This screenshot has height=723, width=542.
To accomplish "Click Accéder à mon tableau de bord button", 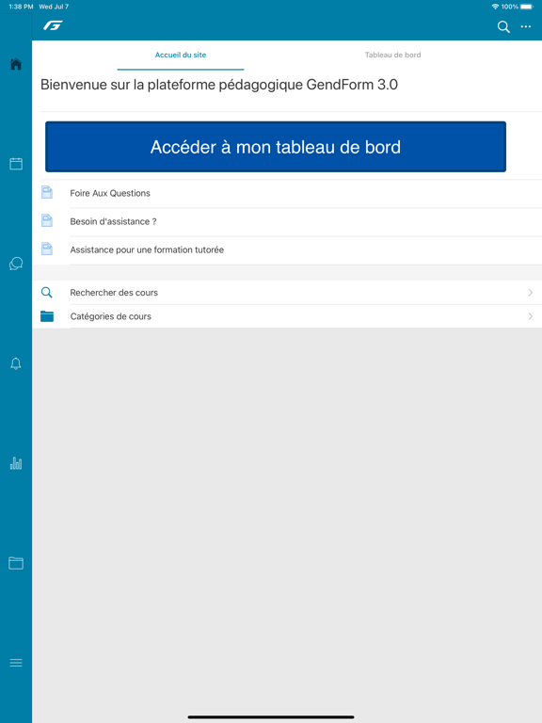I will coord(276,147).
